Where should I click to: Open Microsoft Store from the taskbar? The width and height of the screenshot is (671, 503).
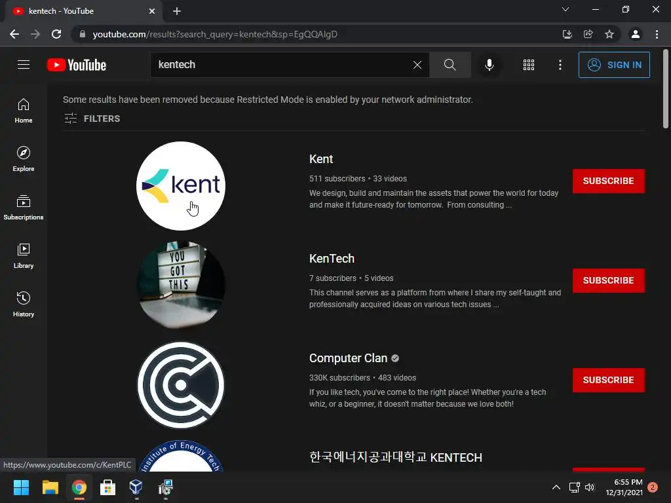coord(107,487)
